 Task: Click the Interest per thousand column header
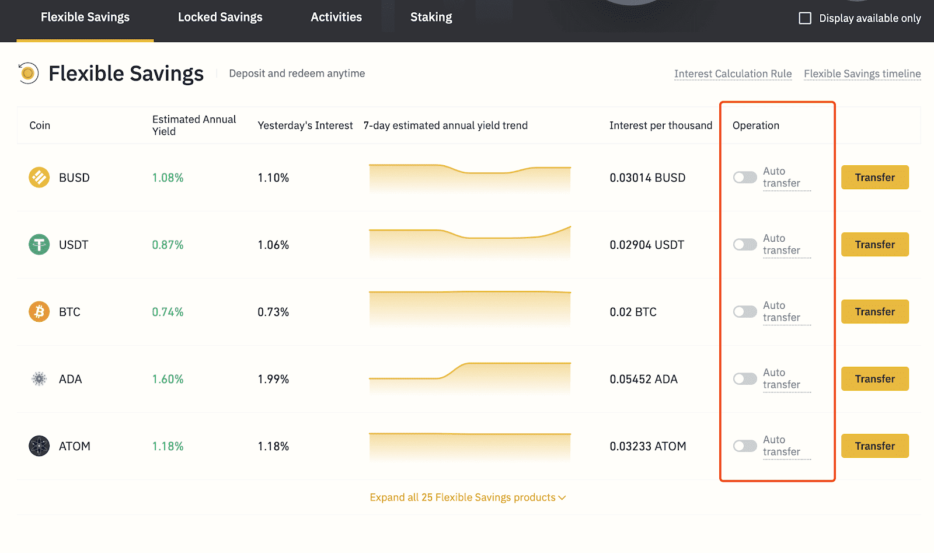pos(661,126)
